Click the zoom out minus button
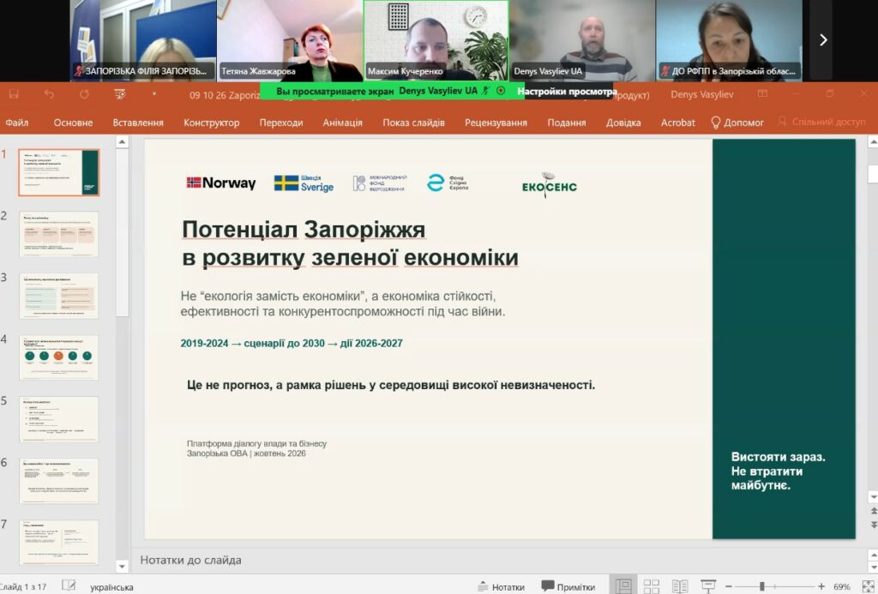This screenshot has width=878, height=594. pyautogui.click(x=729, y=586)
